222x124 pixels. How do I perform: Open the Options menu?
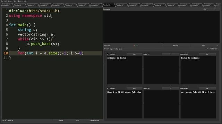pyautogui.click(x=20, y=1)
